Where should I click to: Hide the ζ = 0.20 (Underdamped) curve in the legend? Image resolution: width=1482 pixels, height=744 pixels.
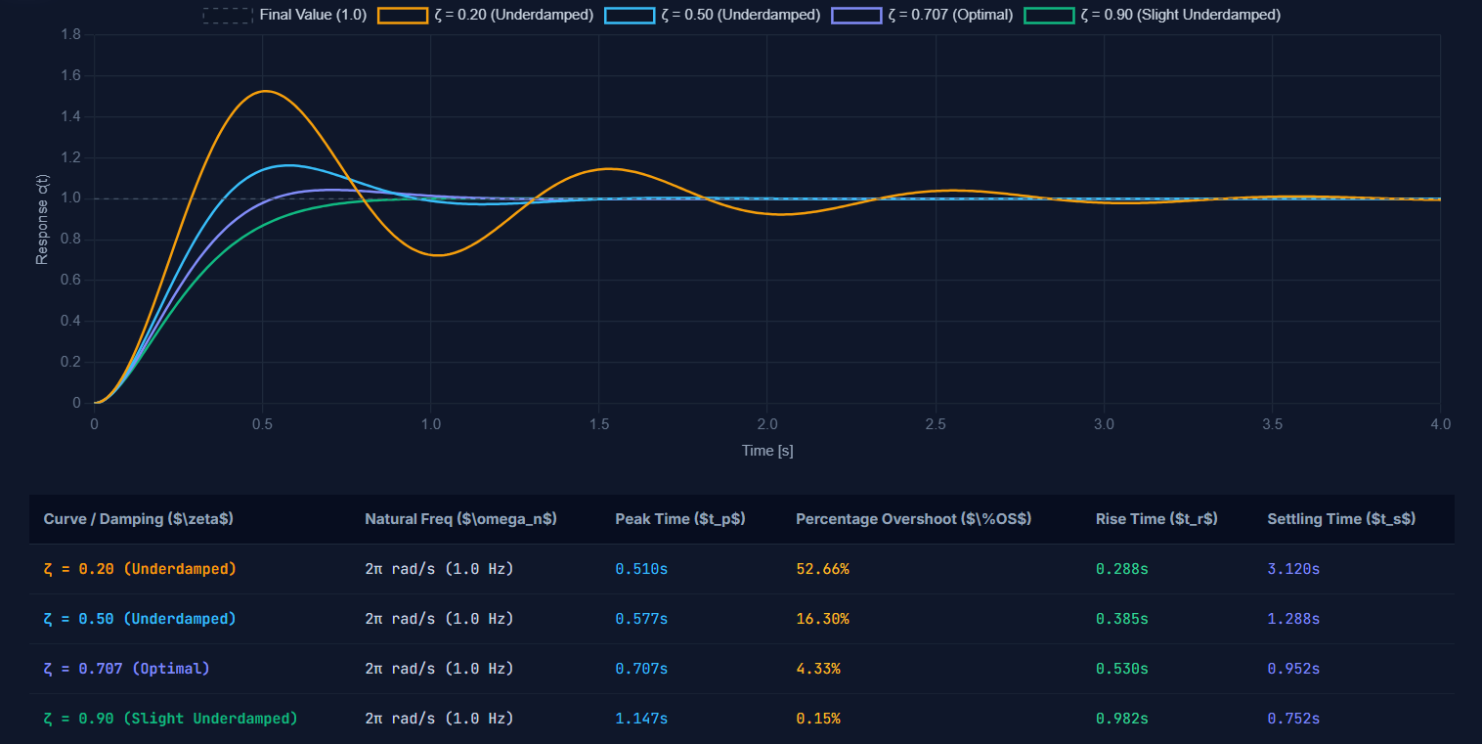(x=486, y=15)
